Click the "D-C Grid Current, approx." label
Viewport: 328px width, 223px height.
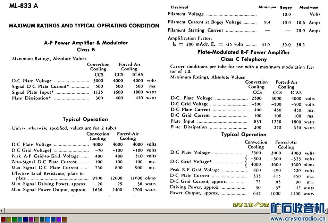point(199,181)
